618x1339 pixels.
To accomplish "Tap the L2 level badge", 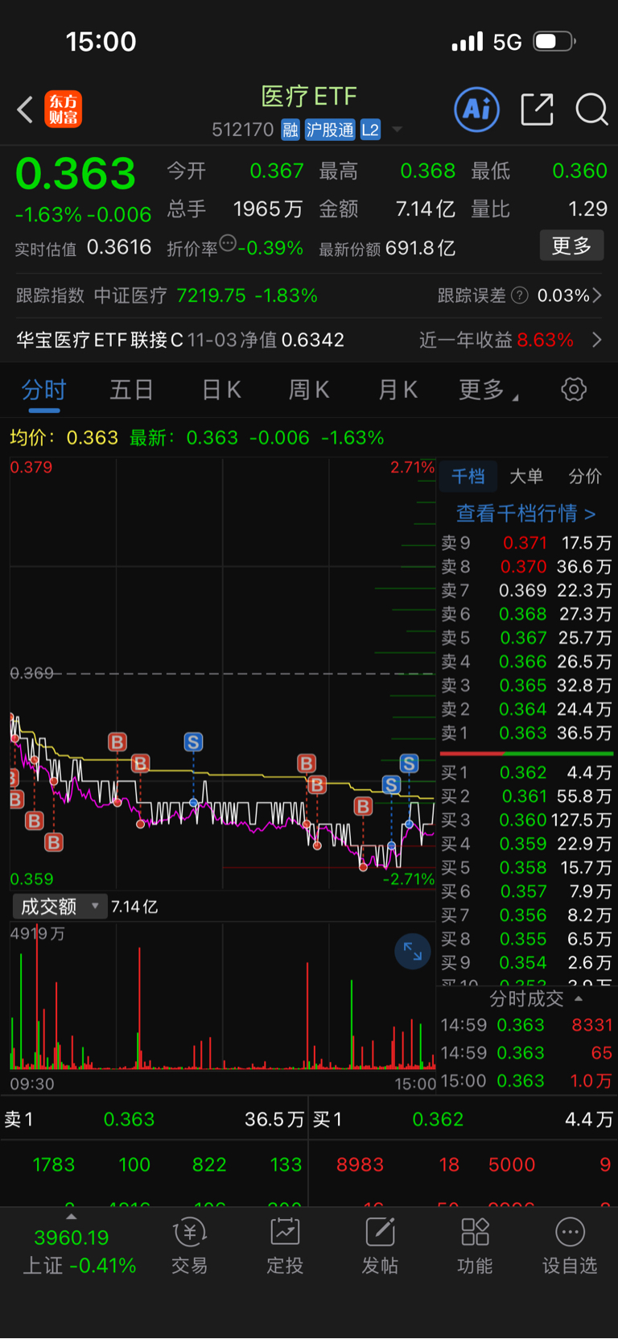I will tap(370, 130).
